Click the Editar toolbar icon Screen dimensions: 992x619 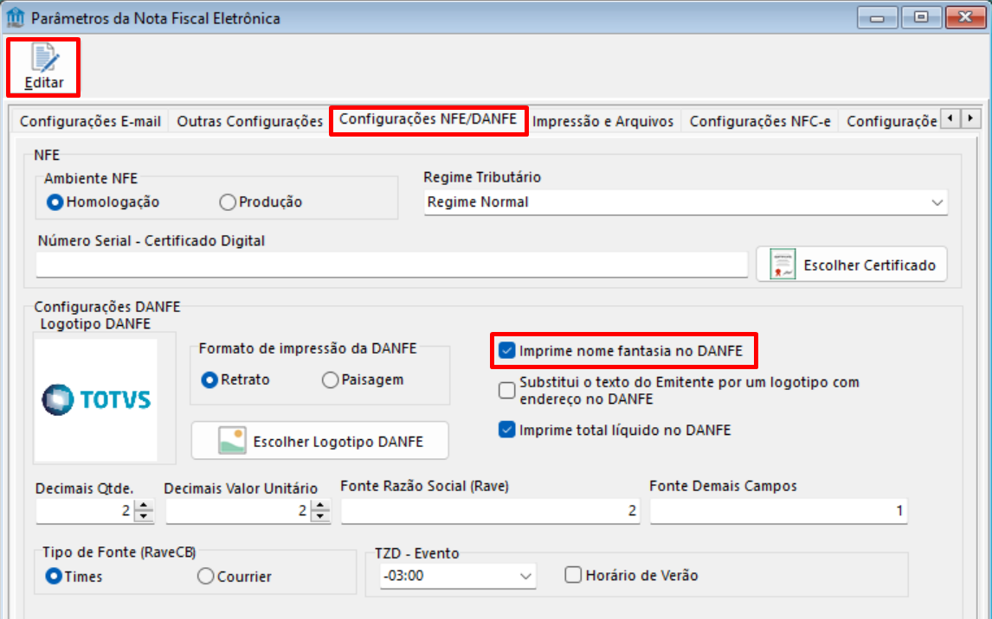click(43, 58)
